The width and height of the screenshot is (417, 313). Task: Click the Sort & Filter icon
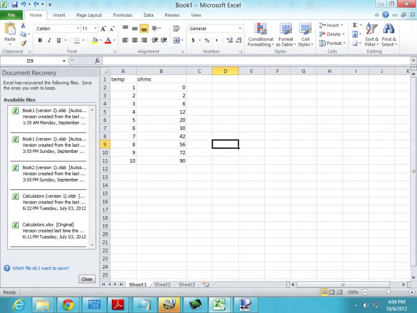(372, 34)
